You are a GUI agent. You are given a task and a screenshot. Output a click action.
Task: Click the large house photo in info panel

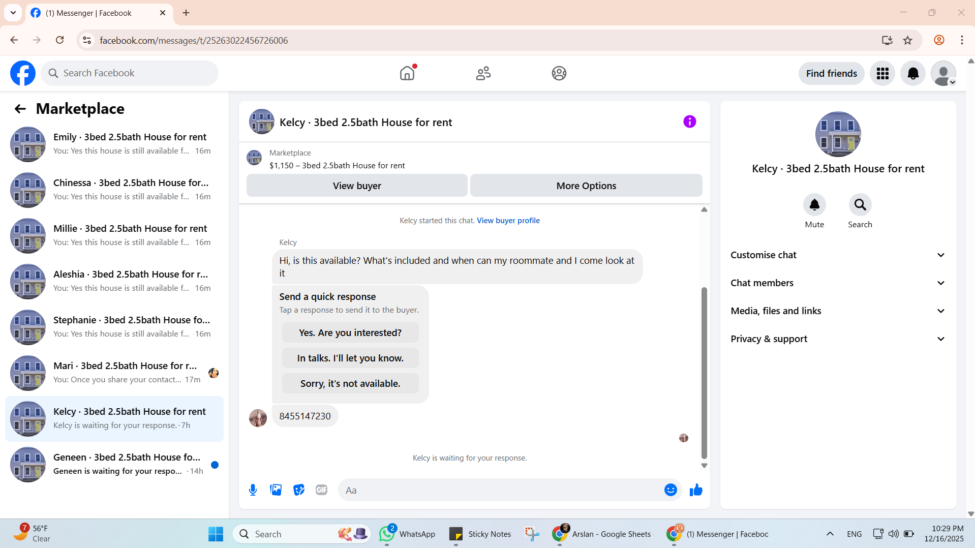pyautogui.click(x=838, y=134)
